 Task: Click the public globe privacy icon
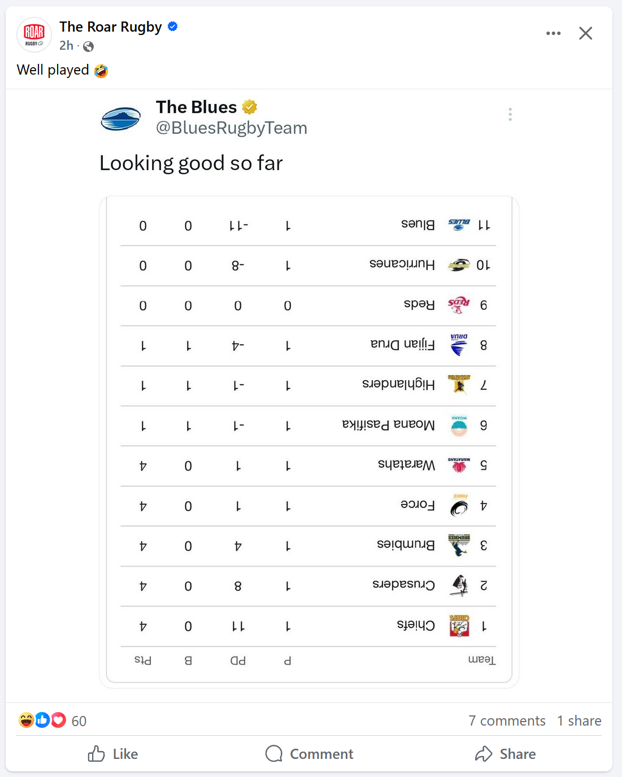click(88, 46)
